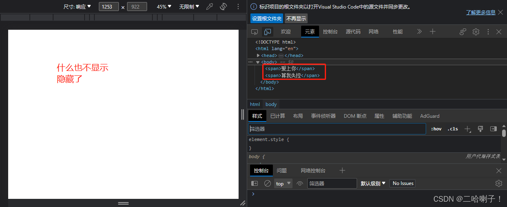
Task: Open the 已计算 styles tab
Action: click(278, 116)
